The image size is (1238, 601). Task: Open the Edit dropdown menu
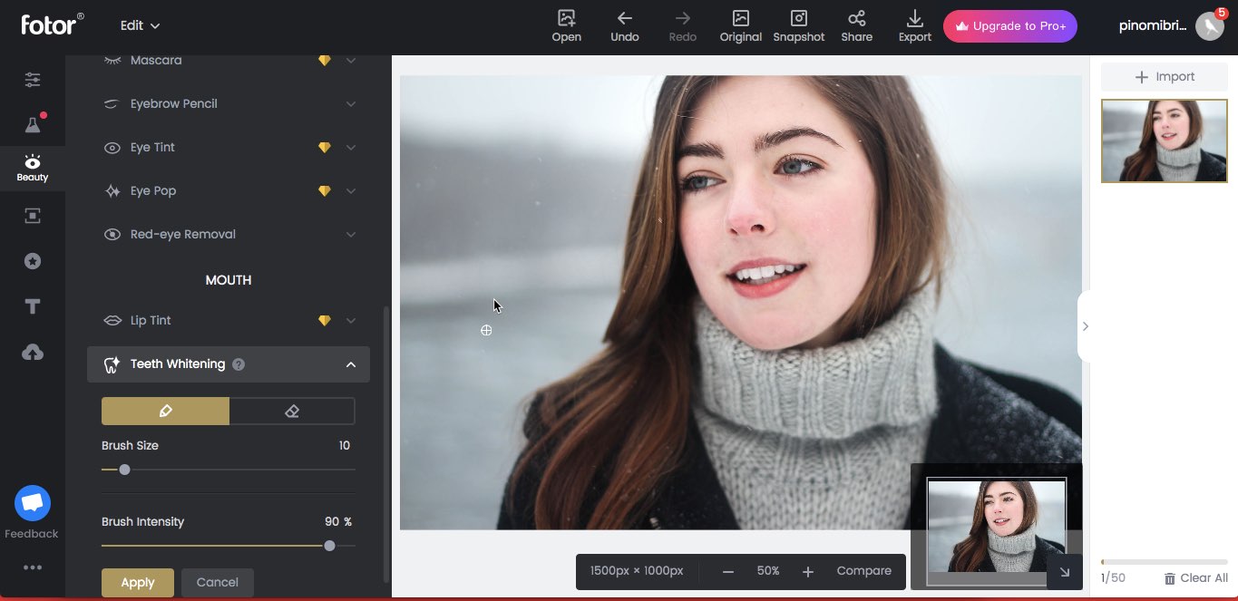140,25
